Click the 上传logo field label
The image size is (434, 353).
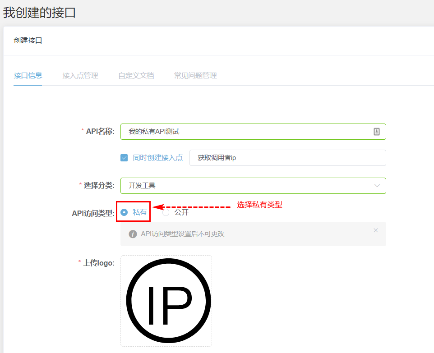(x=98, y=263)
